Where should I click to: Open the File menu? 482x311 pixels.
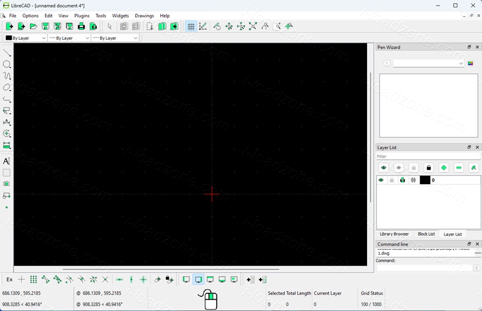click(12, 16)
